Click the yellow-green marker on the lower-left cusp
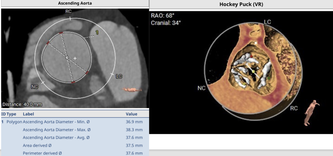Image resolution: width=333 pixels, height=156 pixels. (244, 84)
